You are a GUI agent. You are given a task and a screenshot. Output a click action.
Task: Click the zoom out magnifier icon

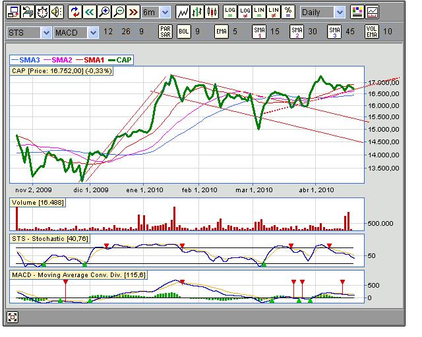click(118, 12)
